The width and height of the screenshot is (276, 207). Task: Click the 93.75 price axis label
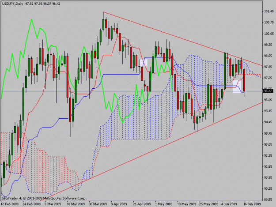pyautogui.click(x=269, y=133)
